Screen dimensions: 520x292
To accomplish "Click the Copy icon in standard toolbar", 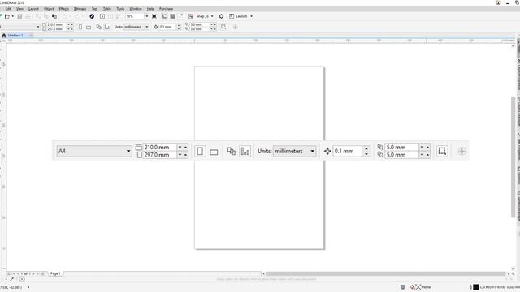I will 46,16.
